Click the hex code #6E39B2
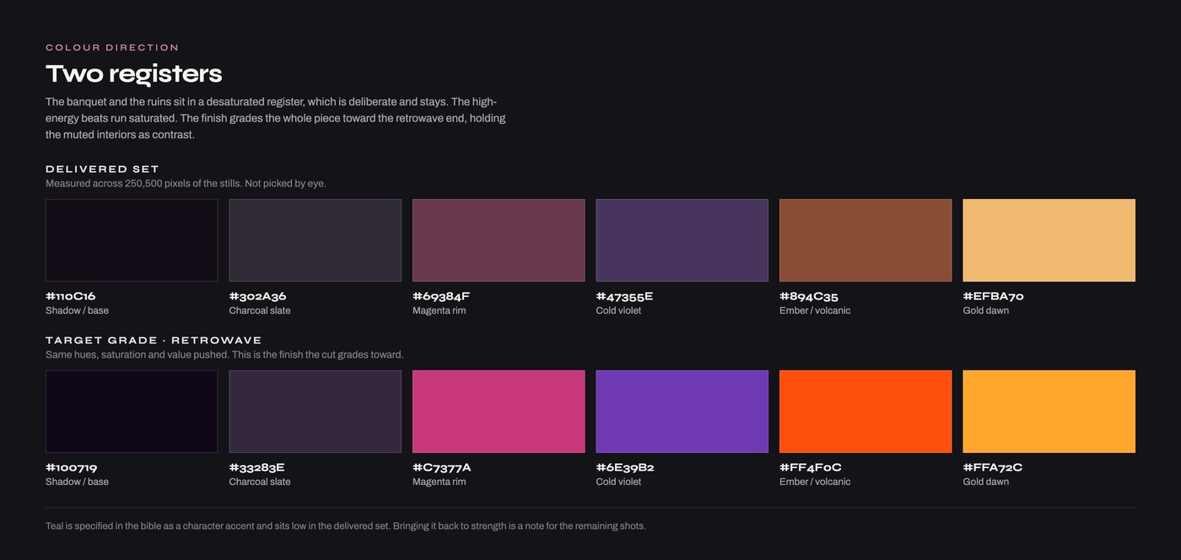 625,467
